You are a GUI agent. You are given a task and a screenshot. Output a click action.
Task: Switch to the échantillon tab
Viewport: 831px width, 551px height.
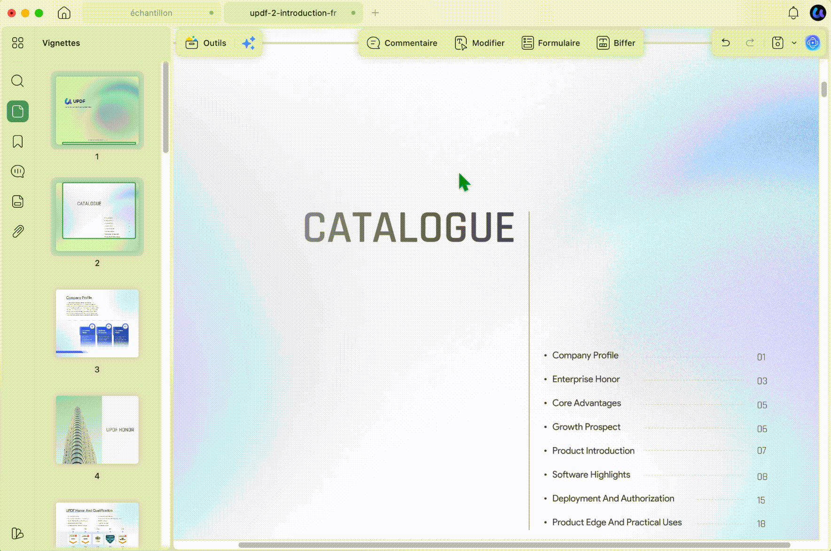pos(151,13)
